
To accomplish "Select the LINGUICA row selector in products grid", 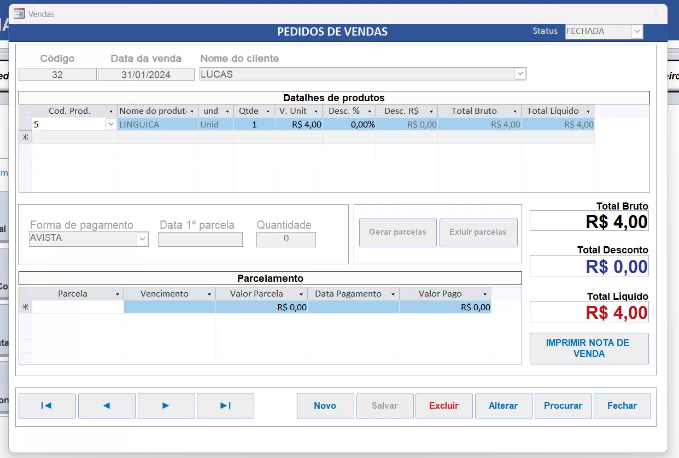I will tap(25, 124).
